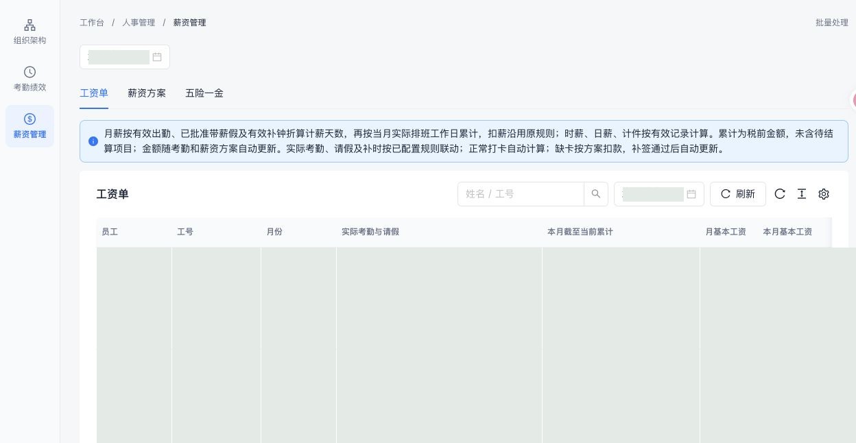Open 考勤绩效 in the sidebar
Viewport: 856px width, 443px height.
coord(30,79)
